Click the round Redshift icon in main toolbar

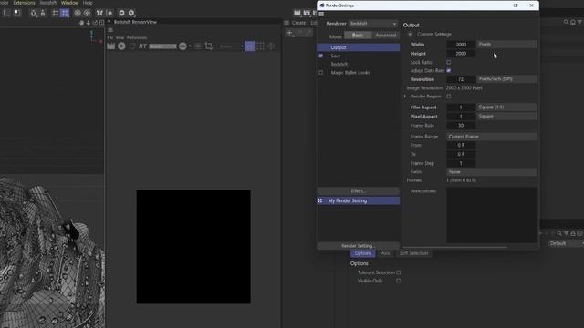(121, 13)
